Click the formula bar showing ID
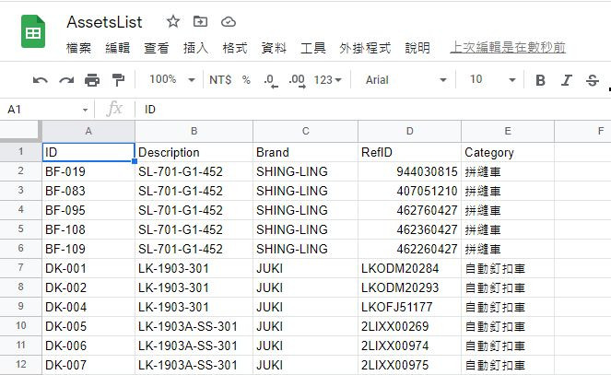Screen dimensions: 611x375 coord(373,110)
